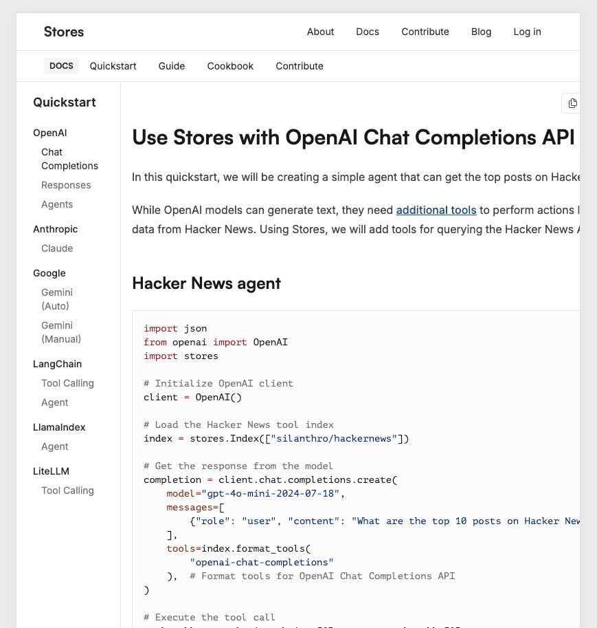Click the LlamaIndex sidebar section heading
Image resolution: width=597 pixels, height=628 pixels.
click(59, 427)
